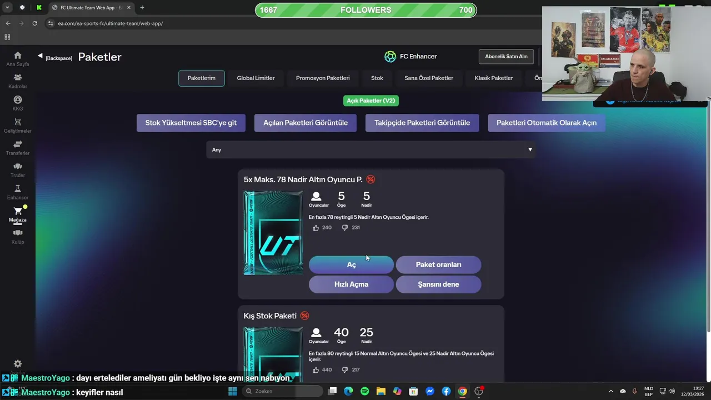
Task: Open File Explorer from taskbar
Action: click(381, 391)
